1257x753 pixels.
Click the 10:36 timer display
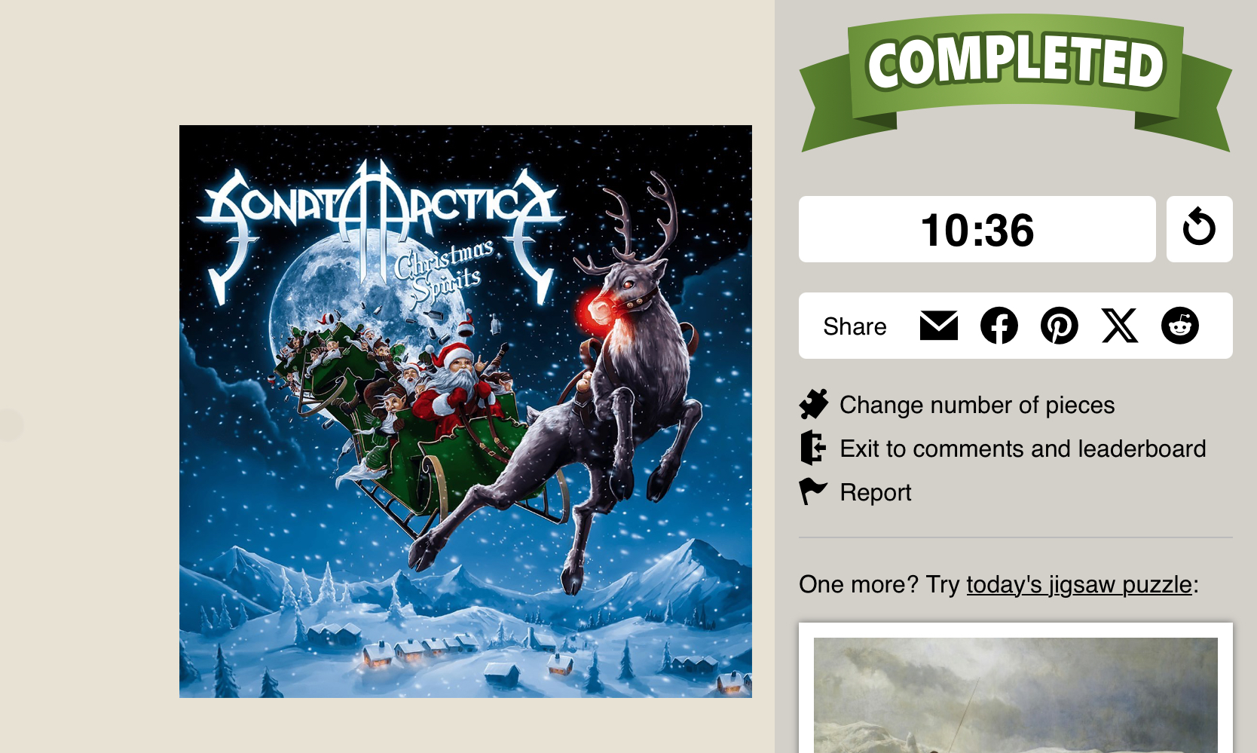coord(977,229)
